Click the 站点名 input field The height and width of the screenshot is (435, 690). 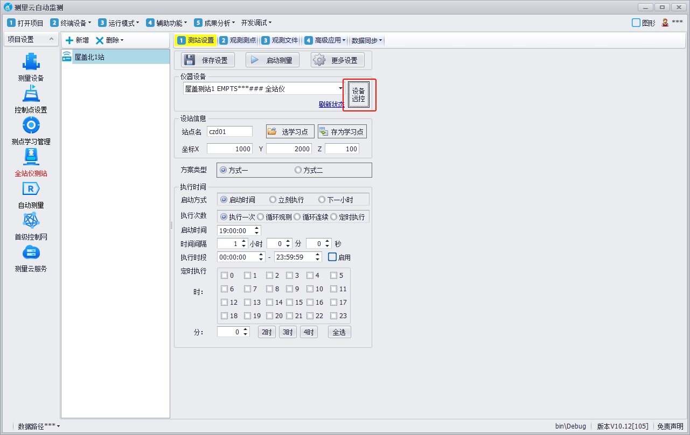[229, 132]
